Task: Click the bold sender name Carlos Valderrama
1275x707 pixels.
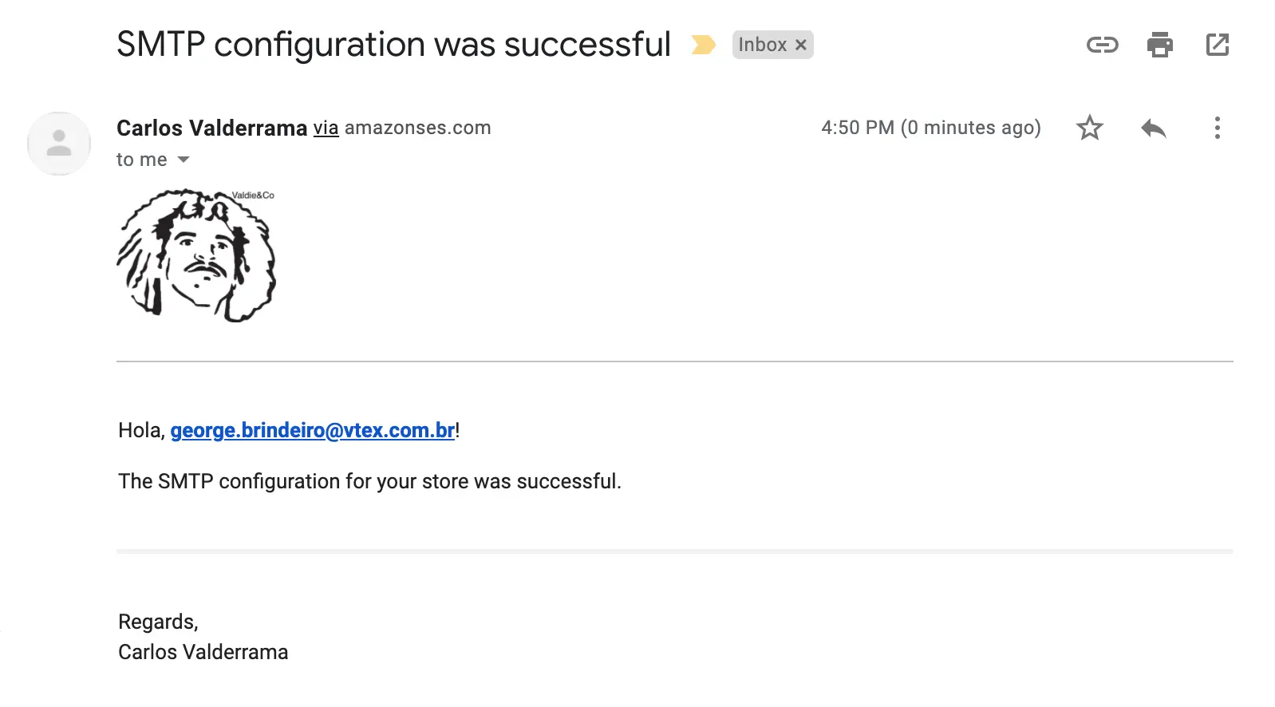Action: (x=211, y=128)
